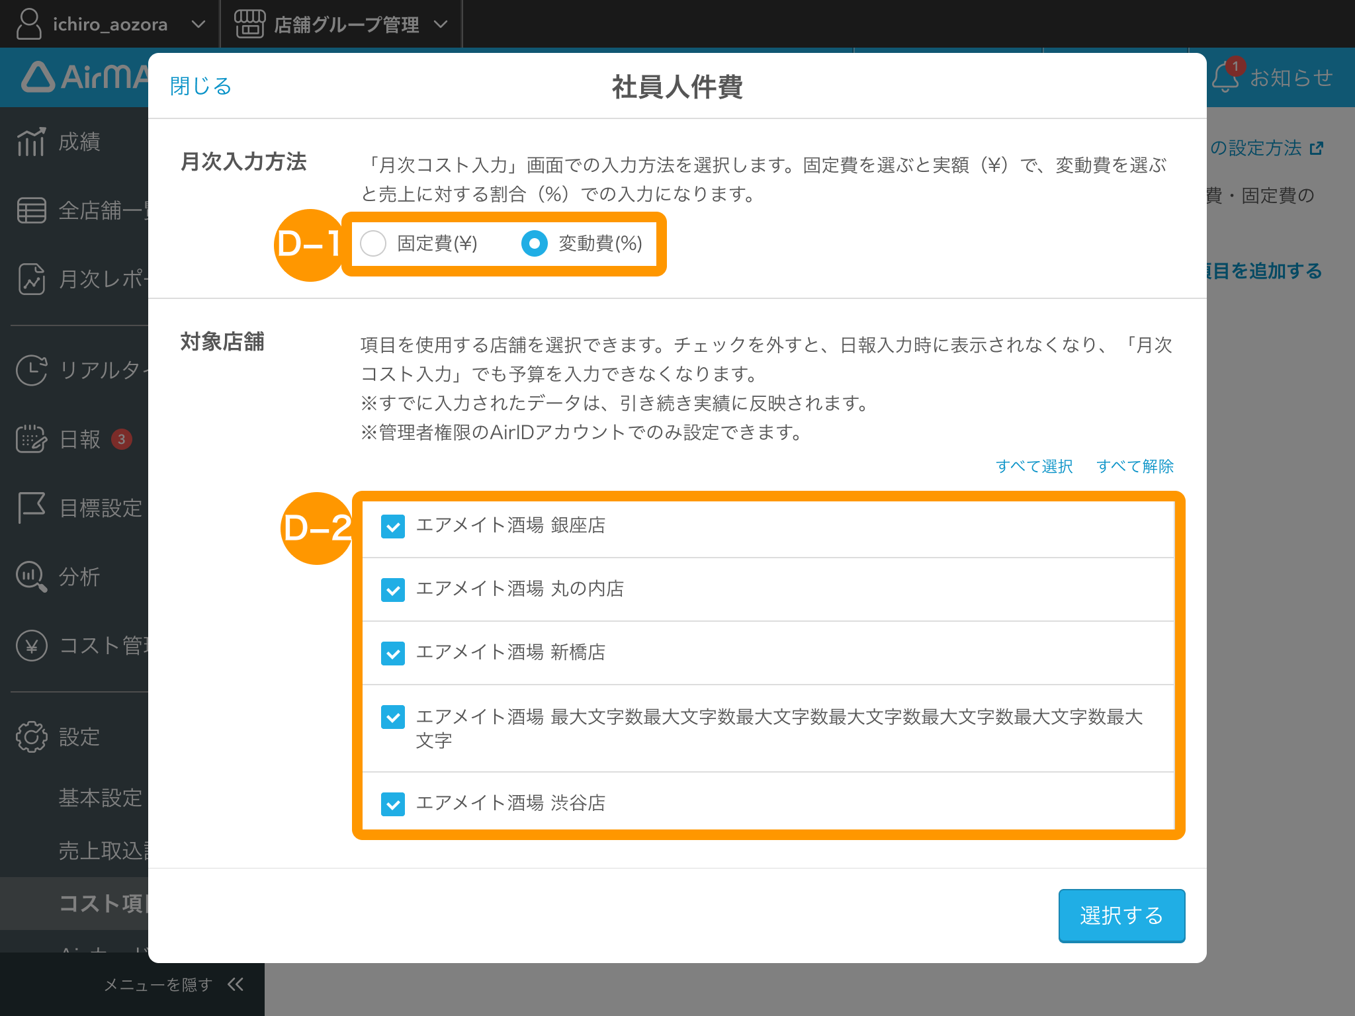Screen dimensions: 1355x1016
Task: Uncheck エアメイト酒場 渋谷店 checkbox
Action: click(x=393, y=804)
